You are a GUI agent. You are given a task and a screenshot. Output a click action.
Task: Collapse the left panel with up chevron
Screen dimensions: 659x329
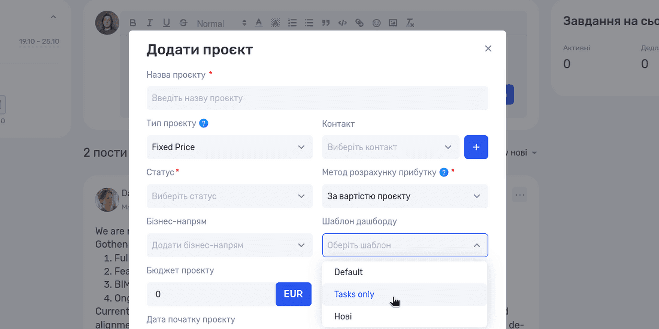point(53,17)
